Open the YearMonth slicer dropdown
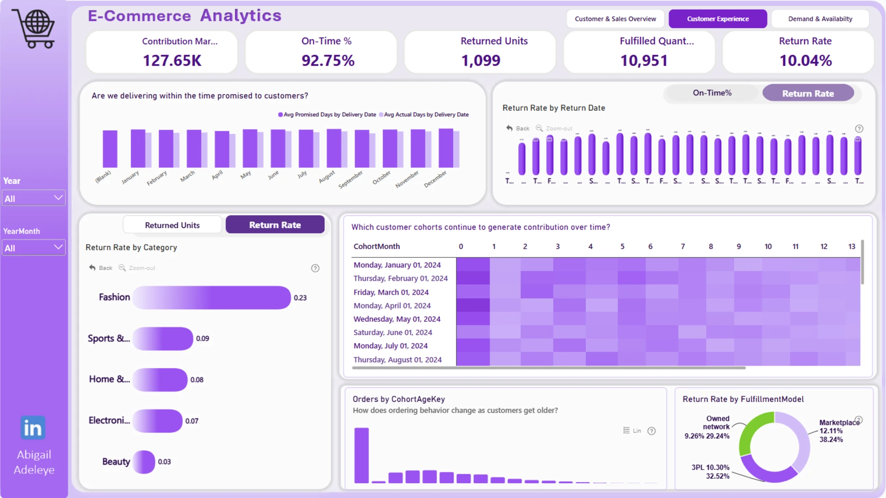 [34, 248]
